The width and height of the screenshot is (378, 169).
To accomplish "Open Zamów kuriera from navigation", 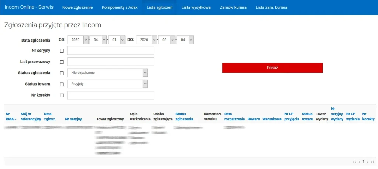I will [x=233, y=7].
